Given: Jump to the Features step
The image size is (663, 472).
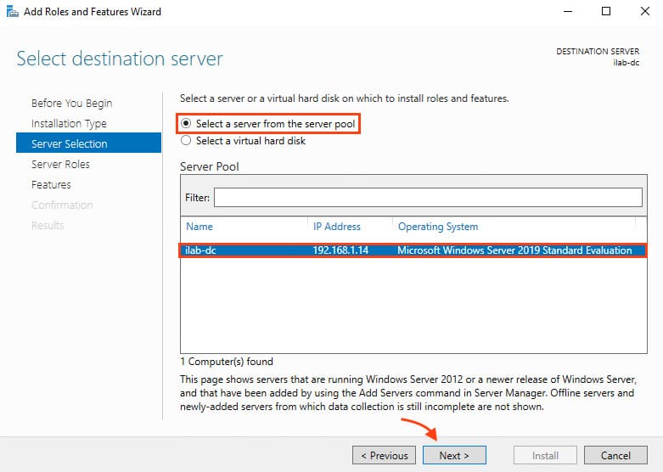Looking at the screenshot, I should tap(51, 185).
